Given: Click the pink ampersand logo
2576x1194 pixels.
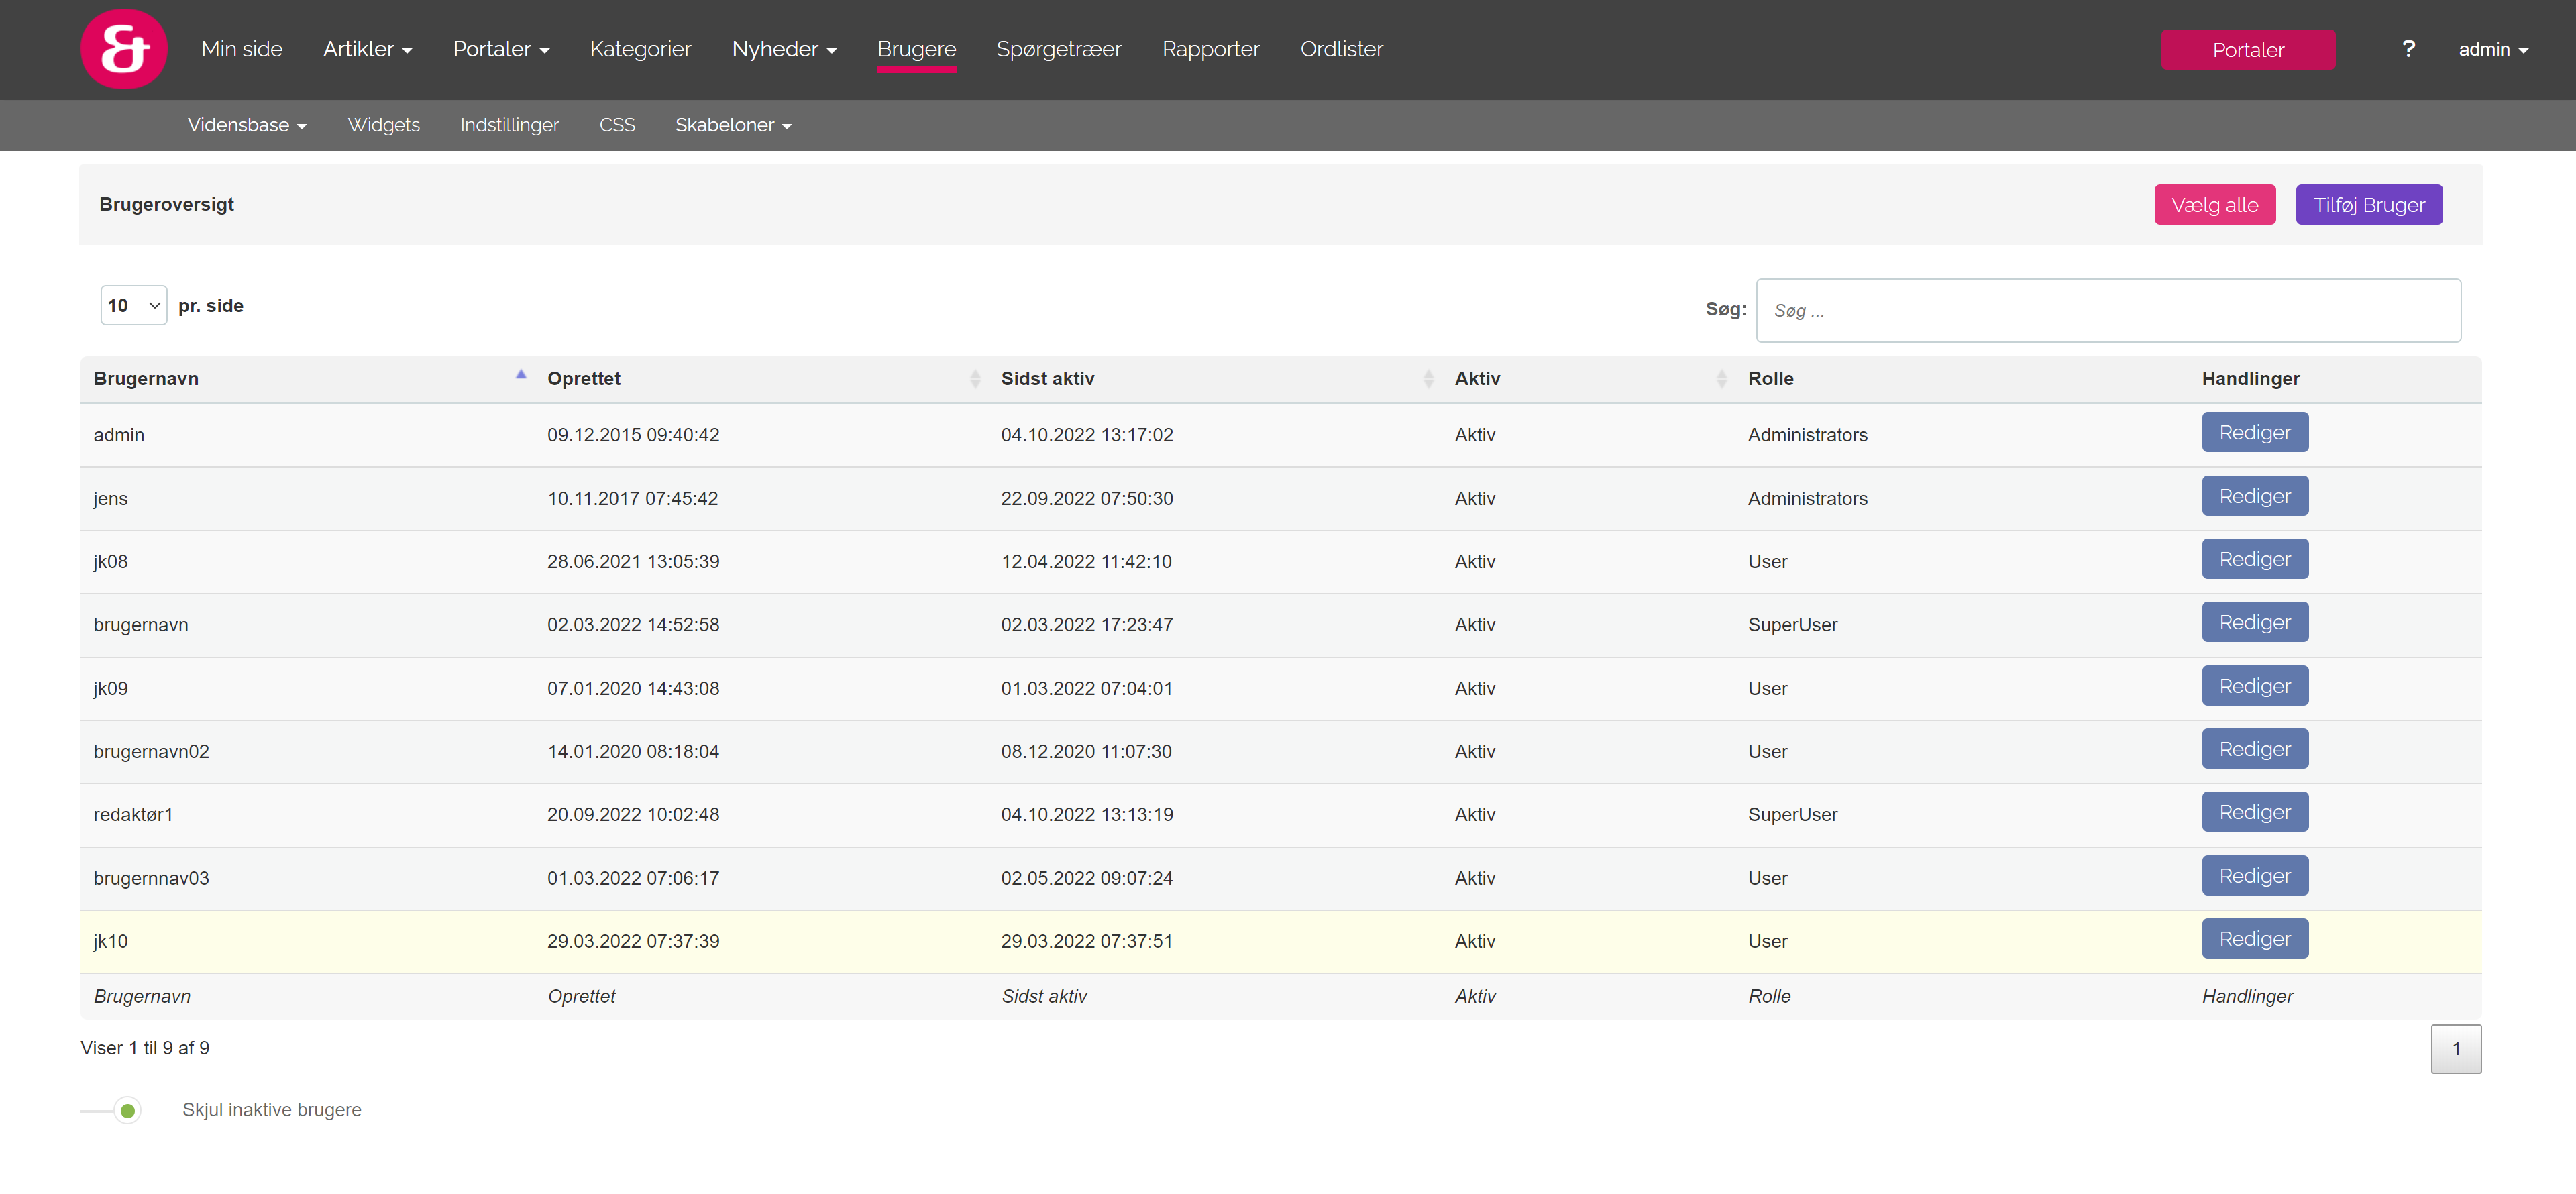Looking at the screenshot, I should click(x=123, y=49).
